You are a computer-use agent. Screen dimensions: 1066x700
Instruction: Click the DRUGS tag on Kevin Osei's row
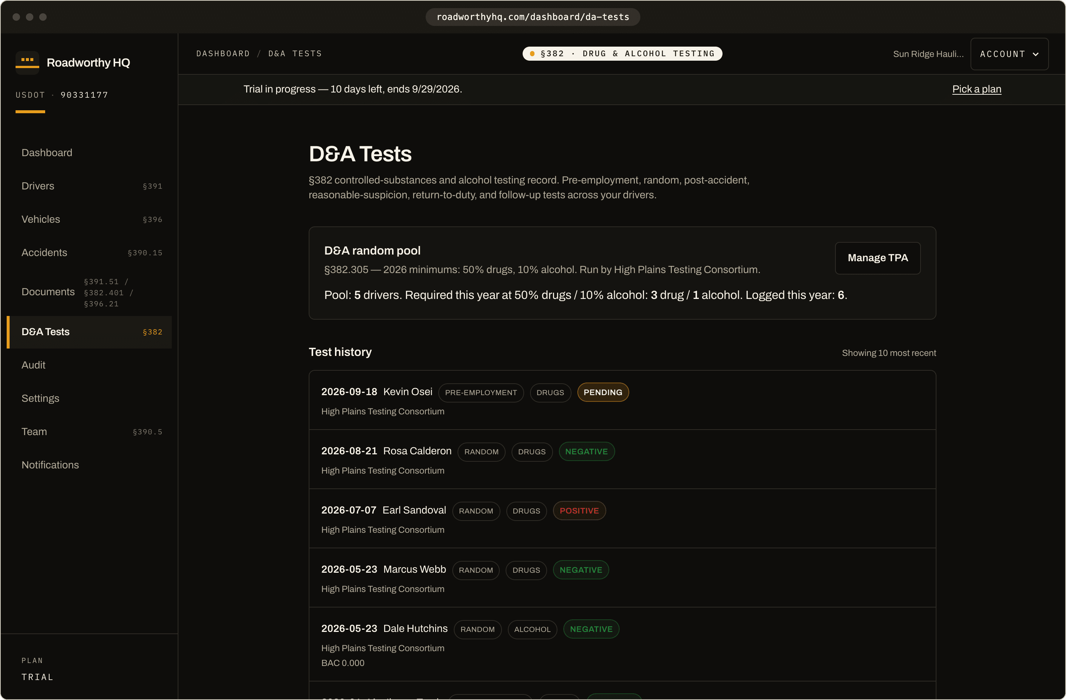pyautogui.click(x=550, y=393)
